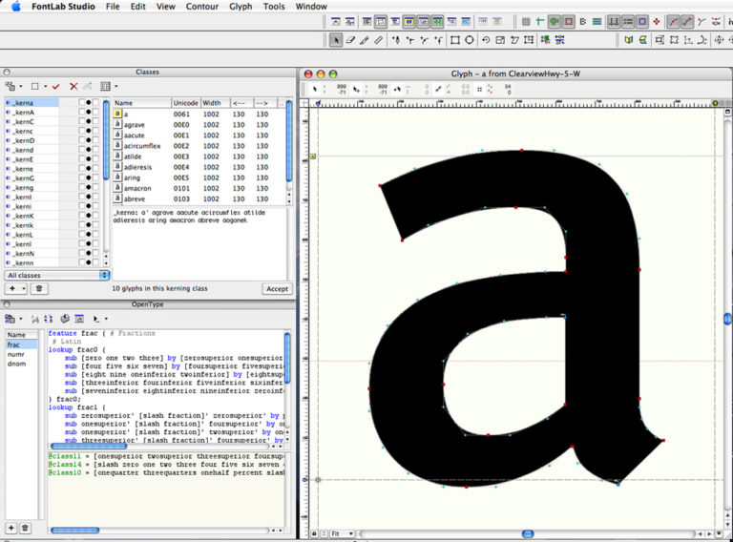Click the Accept button
Image resolution: width=733 pixels, height=542 pixels.
pyautogui.click(x=277, y=288)
